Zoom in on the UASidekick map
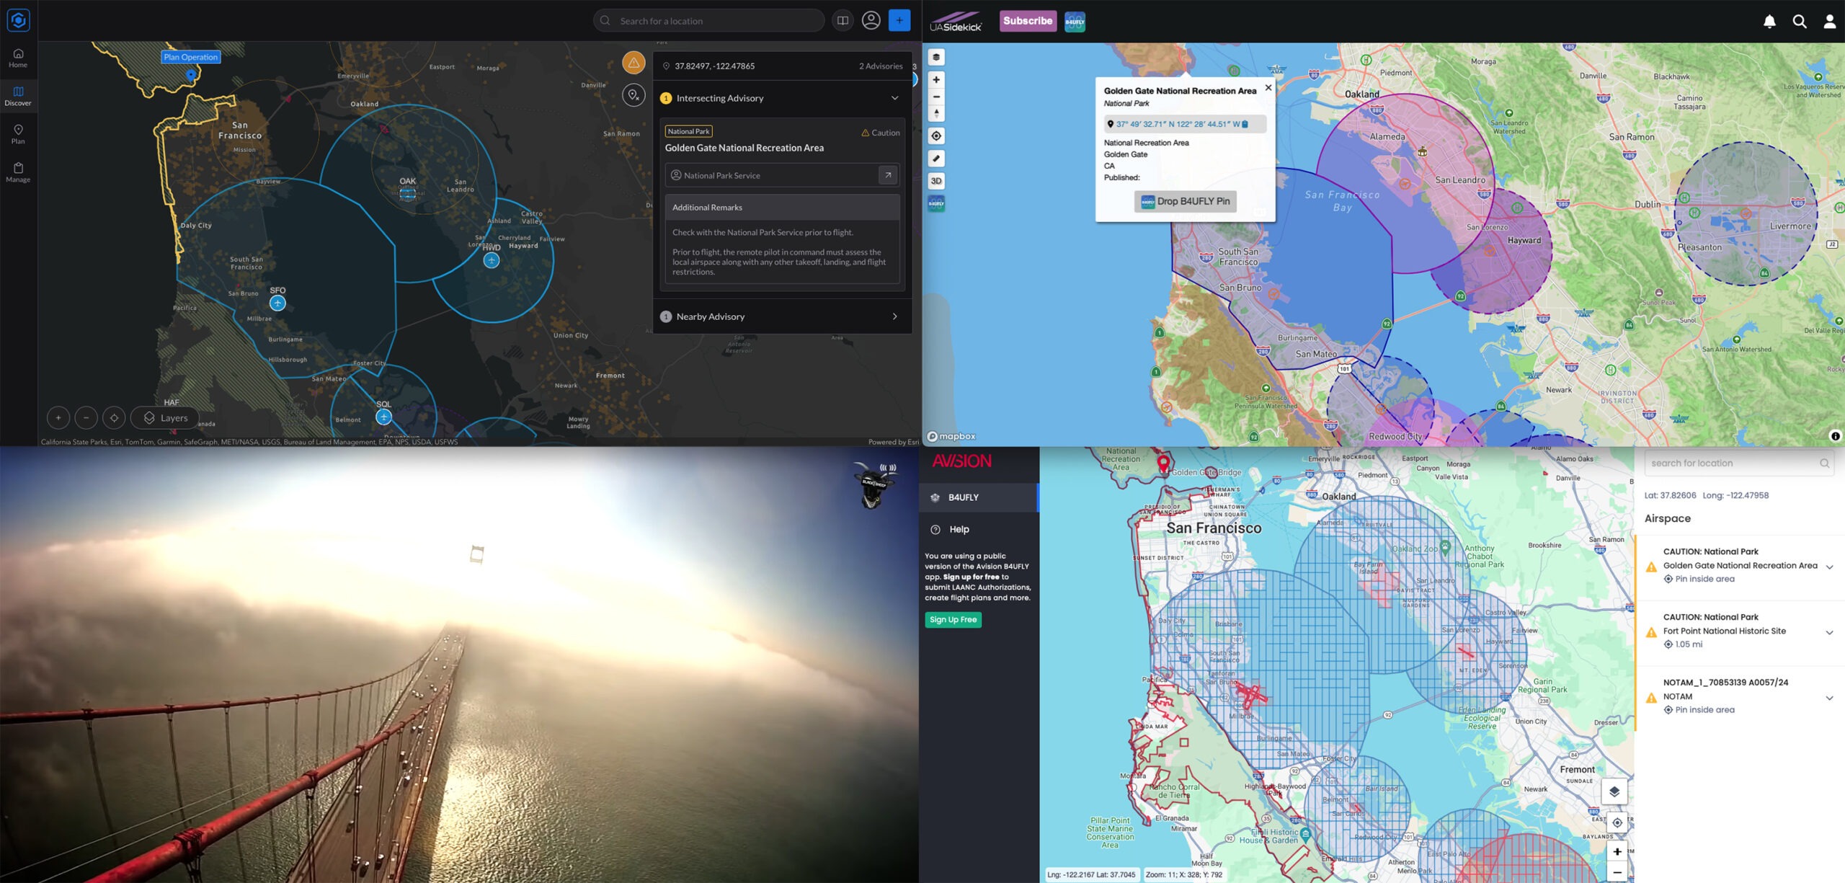Screen dimensions: 1845x883 (x=936, y=79)
